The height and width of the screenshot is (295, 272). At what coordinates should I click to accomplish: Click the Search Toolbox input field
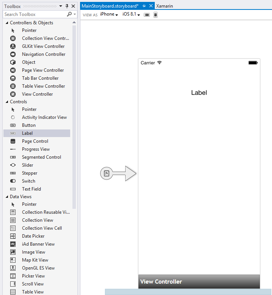pos(34,14)
